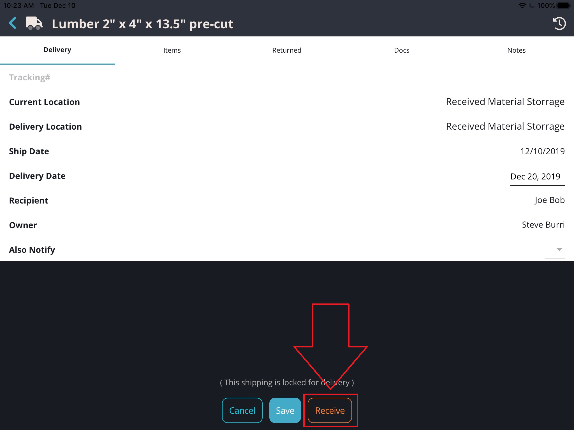574x430 pixels.
Task: Tap the Owner value Steve Burri
Action: click(543, 225)
